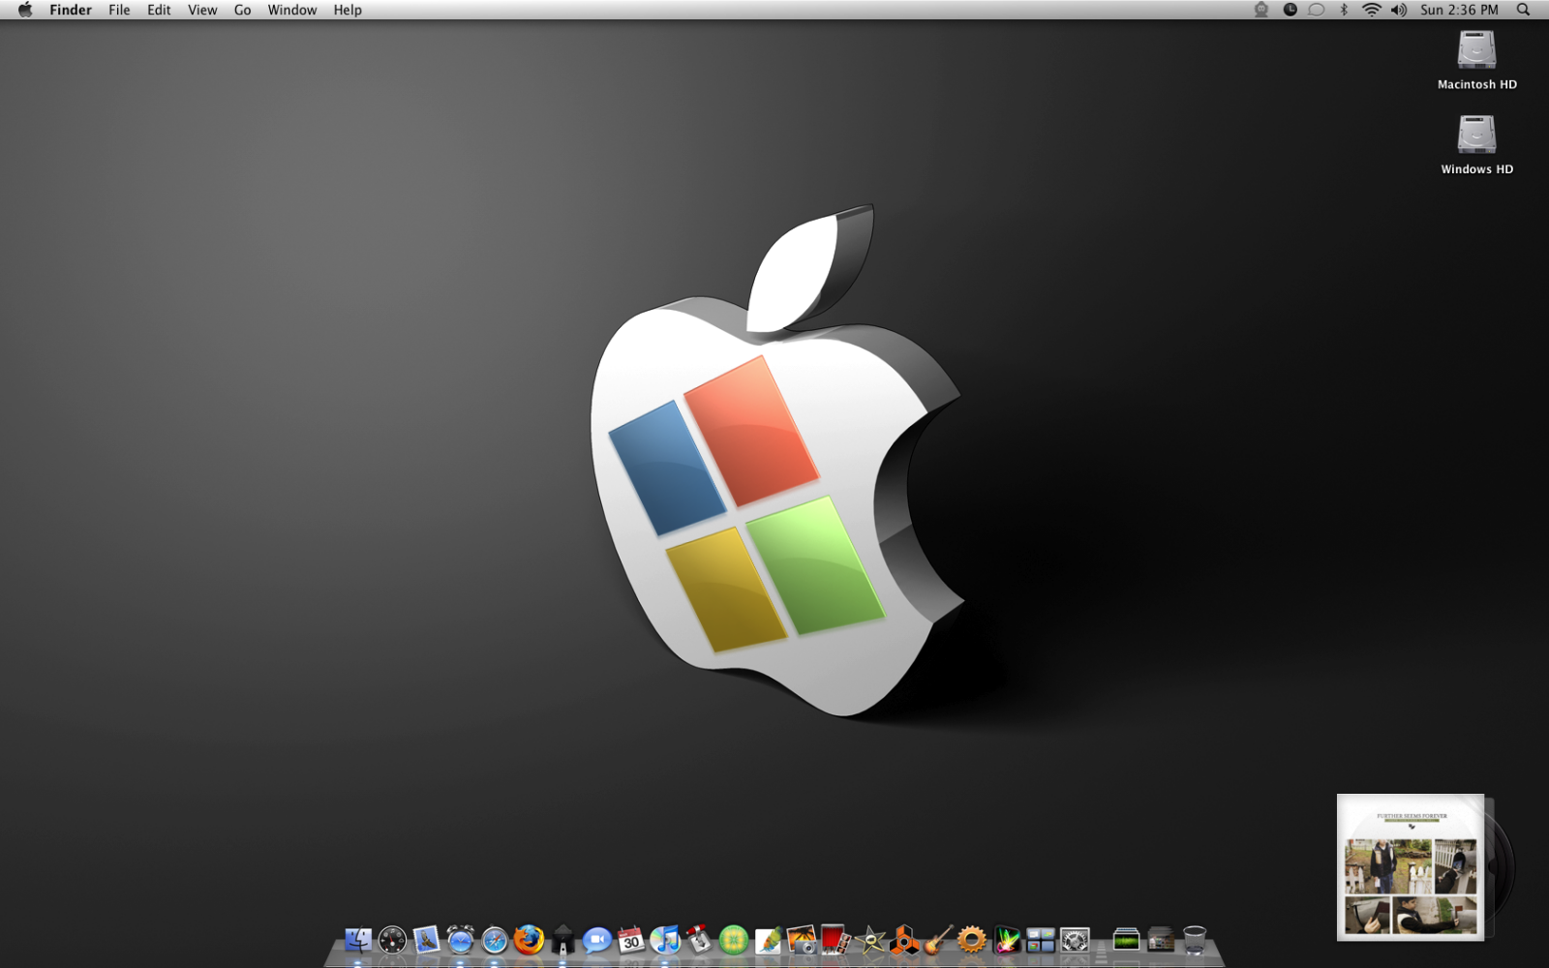Launch iTunes from the Dock
The width and height of the screenshot is (1549, 968).
[x=665, y=940]
